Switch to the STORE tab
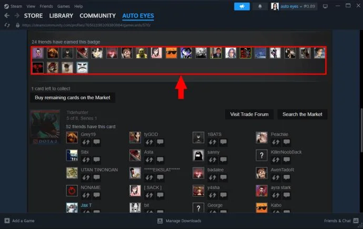This screenshot has width=363, height=229. (33, 16)
